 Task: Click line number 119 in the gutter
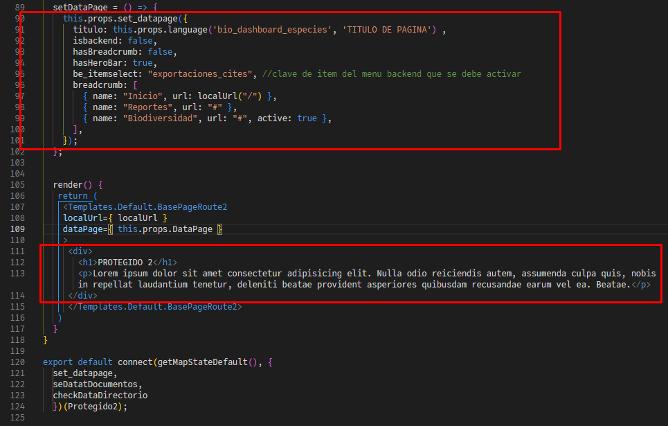click(17, 351)
